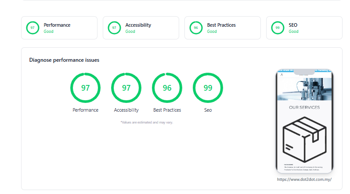Click the small 97 Accessibility score ring

pos(114,28)
